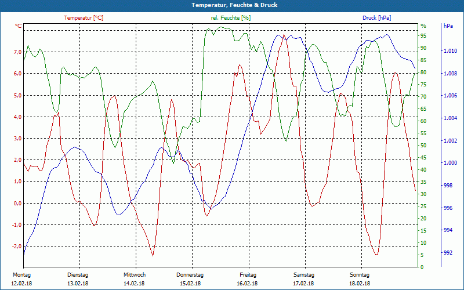Click the '994' pressure axis value

coord(448,230)
